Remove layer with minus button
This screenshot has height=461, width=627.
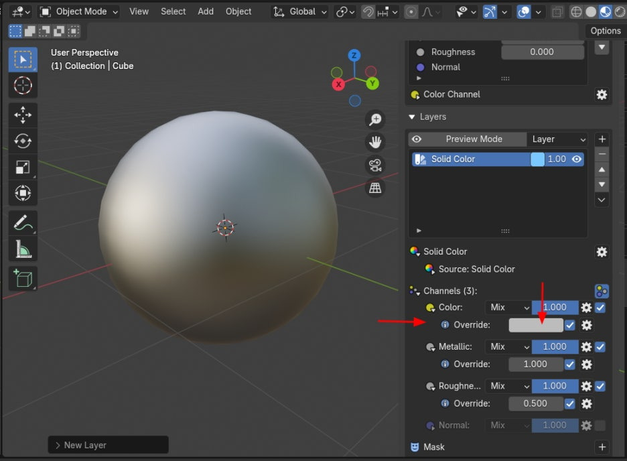coord(602,154)
